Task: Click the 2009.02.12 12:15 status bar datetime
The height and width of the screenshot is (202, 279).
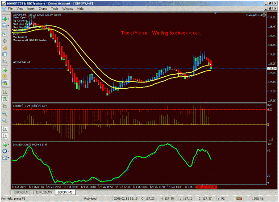Action: tap(125, 198)
